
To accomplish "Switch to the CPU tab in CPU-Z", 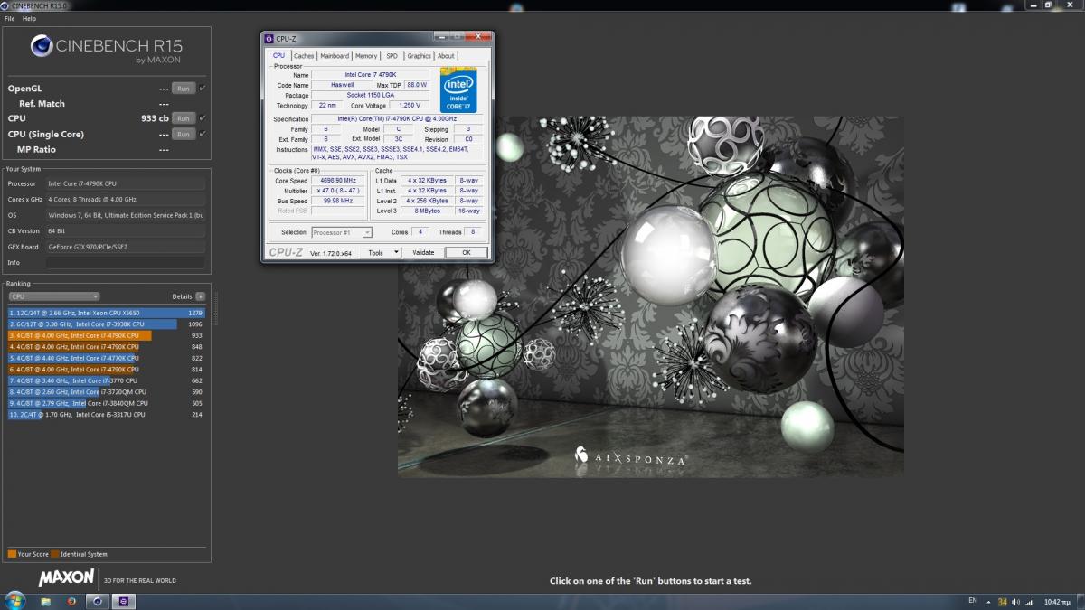I will click(278, 56).
